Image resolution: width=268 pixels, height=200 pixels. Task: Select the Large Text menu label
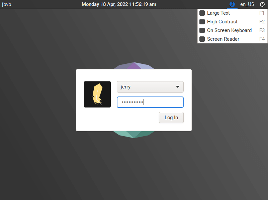coord(218,13)
